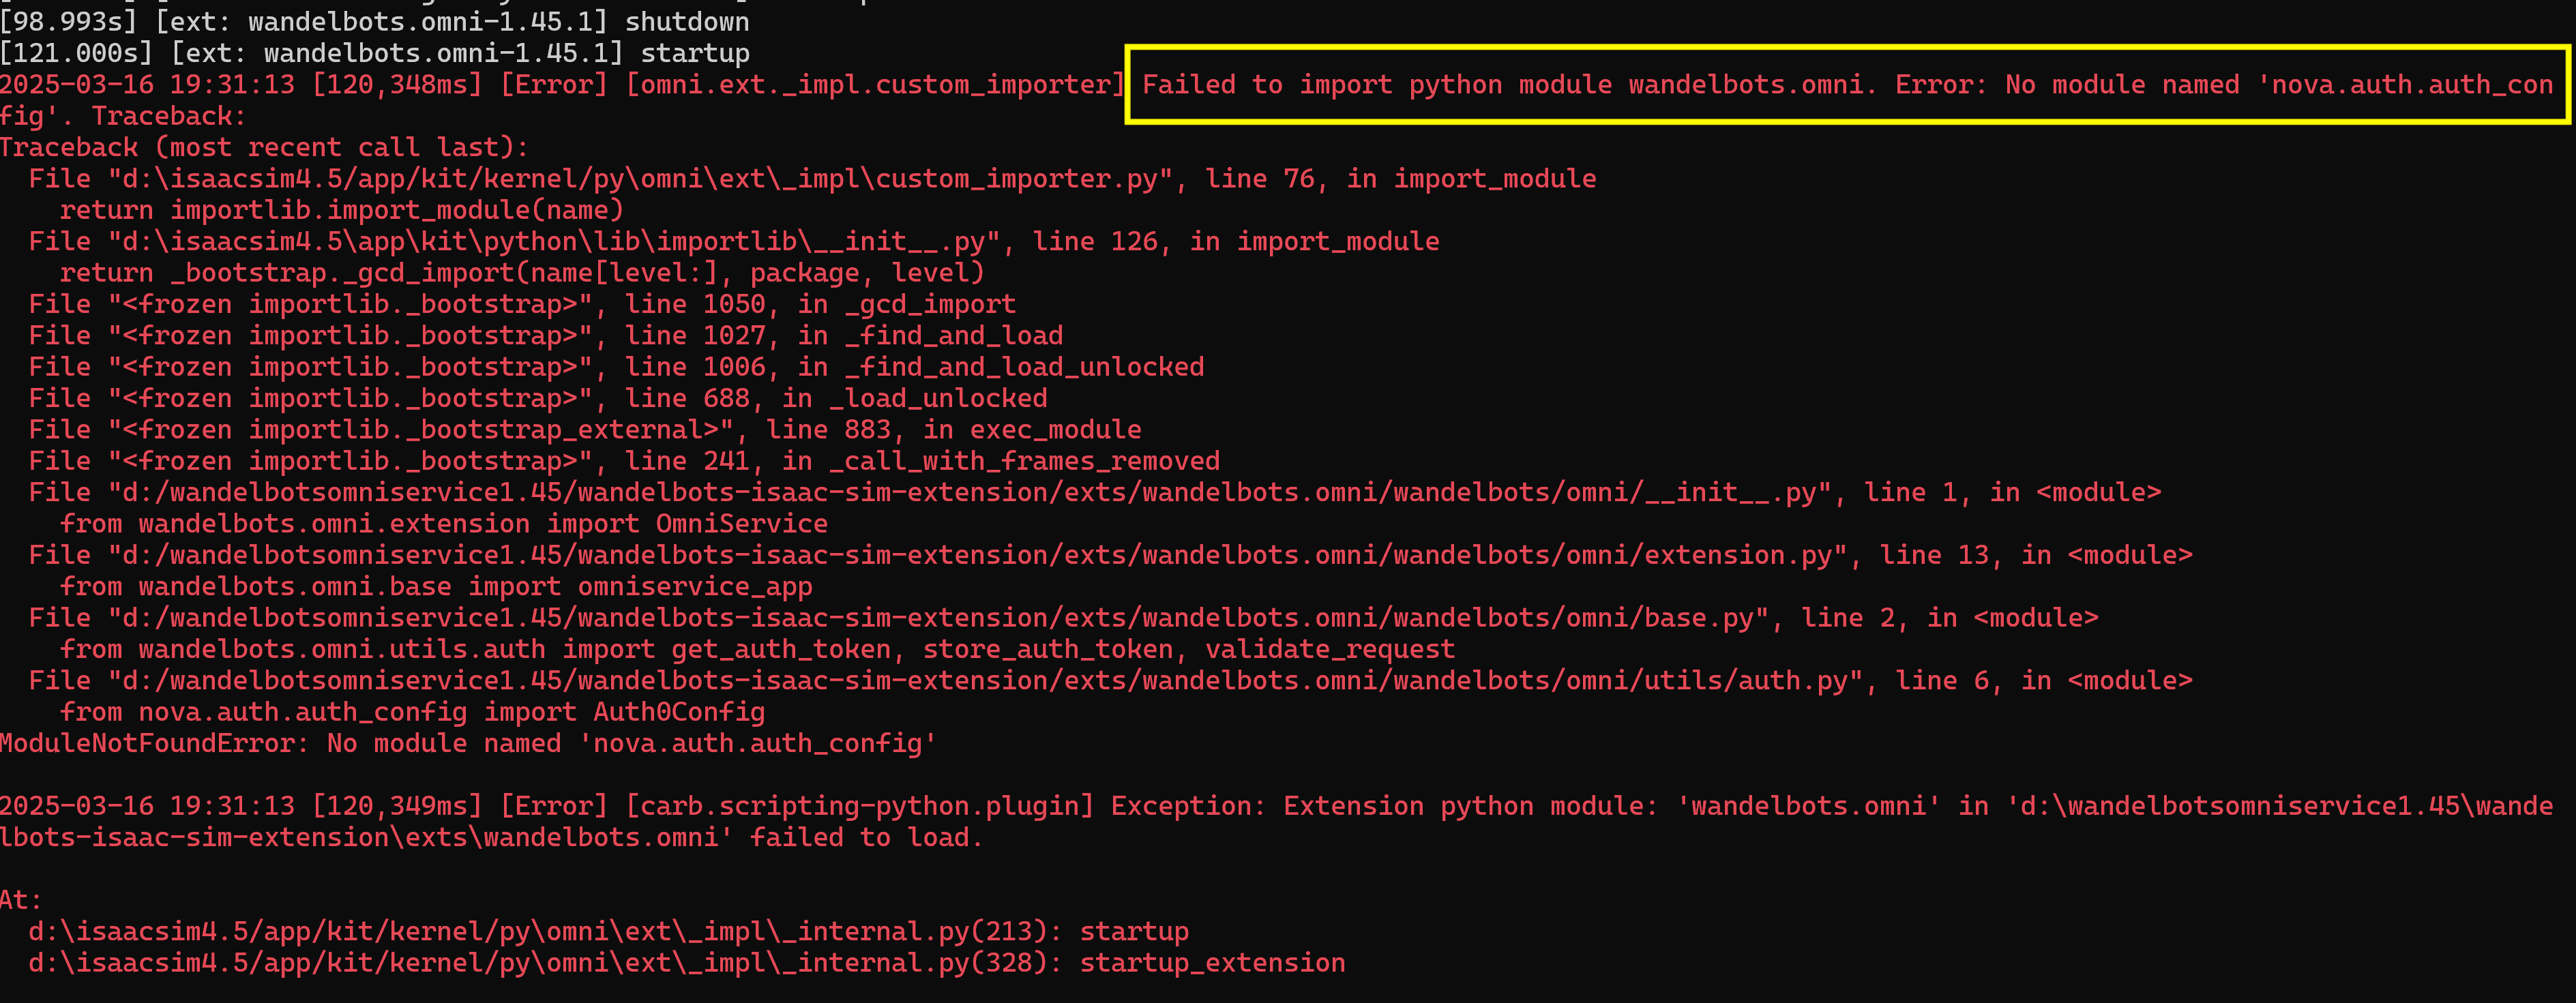Click 'Traceback (most recent call last):' line

[264, 147]
